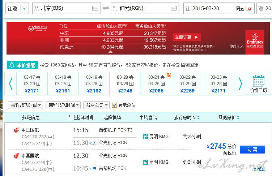
Task: Open city list icon in departure field
Action: [95, 8]
